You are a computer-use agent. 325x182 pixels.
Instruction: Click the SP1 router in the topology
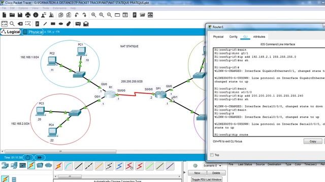160,95
